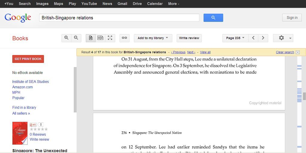Viewport: 306px width, 153px height.
Task: Click GET PRINT BOOK button
Action: [x=28, y=59]
